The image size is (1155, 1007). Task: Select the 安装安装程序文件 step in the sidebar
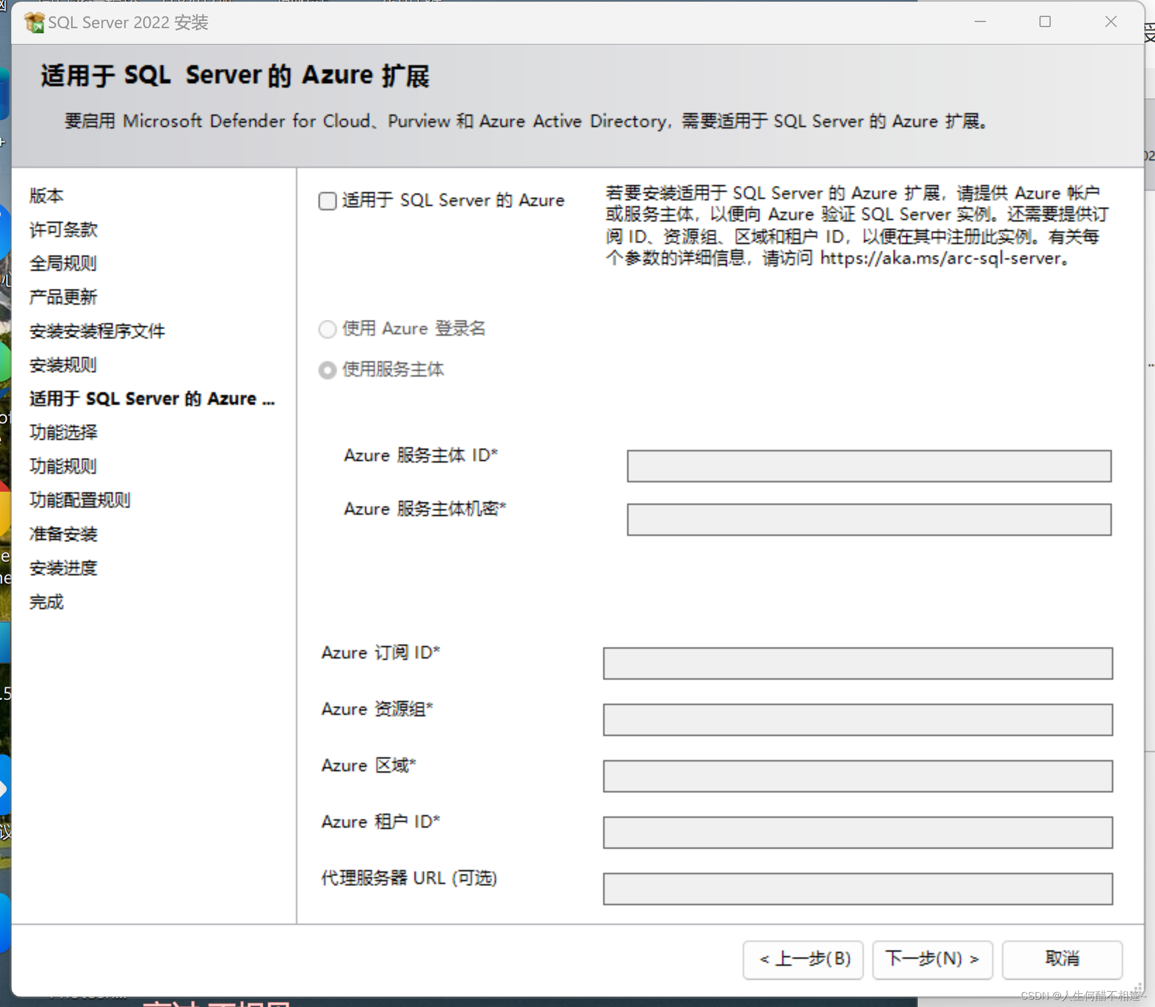point(97,331)
